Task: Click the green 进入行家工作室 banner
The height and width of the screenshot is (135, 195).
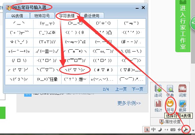Action: 183,25
